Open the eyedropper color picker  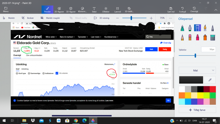pos(210,80)
